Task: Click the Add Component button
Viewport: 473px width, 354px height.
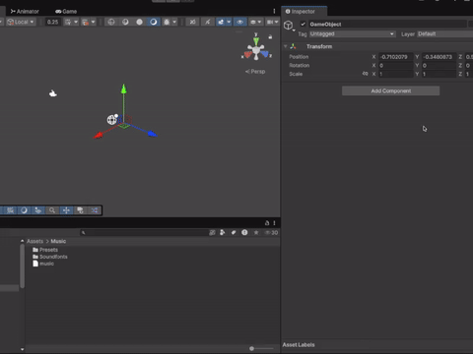Action: pos(390,90)
